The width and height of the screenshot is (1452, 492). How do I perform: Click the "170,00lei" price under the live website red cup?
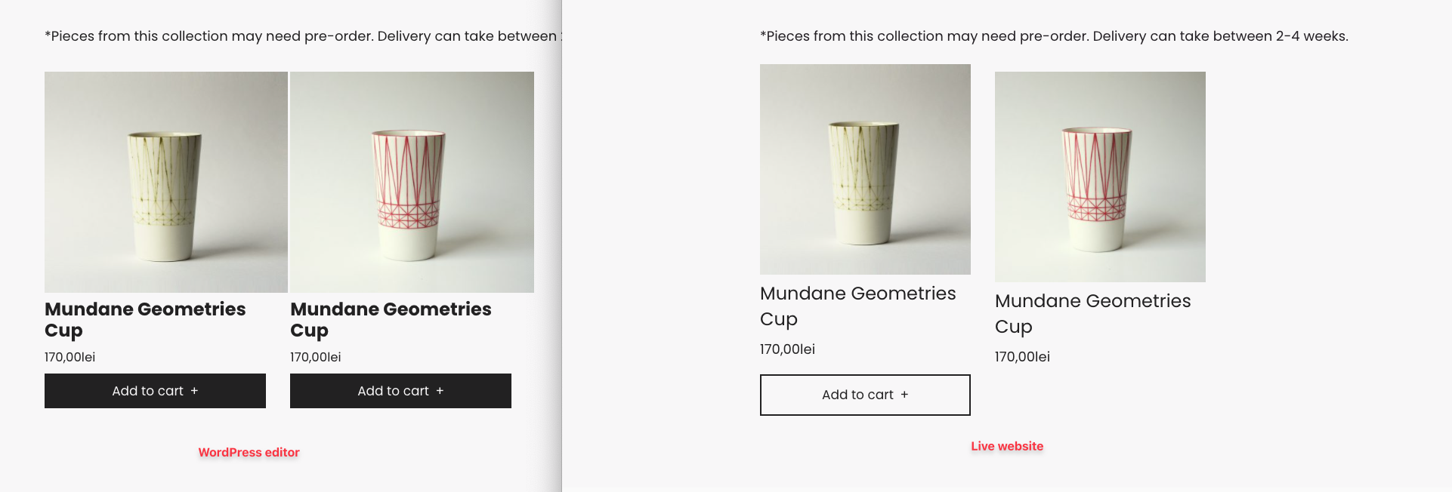(1022, 356)
